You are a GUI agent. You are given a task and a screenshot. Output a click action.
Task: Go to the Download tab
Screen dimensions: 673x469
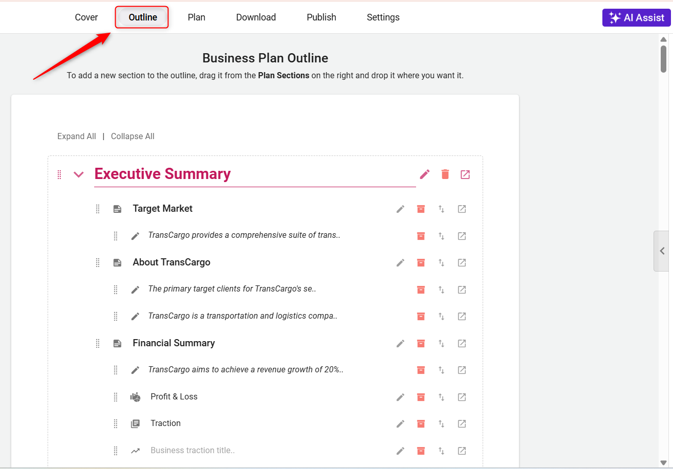(256, 17)
